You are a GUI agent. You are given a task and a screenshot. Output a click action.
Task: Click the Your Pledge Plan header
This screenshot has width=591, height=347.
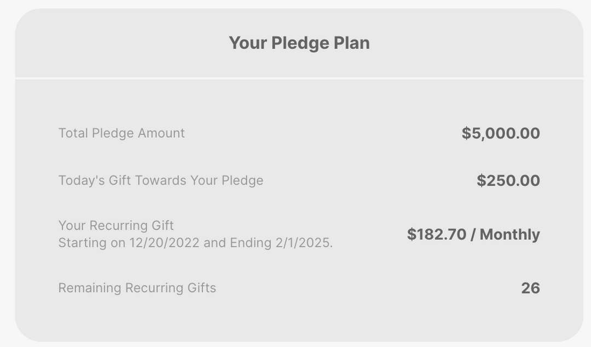pyautogui.click(x=299, y=42)
